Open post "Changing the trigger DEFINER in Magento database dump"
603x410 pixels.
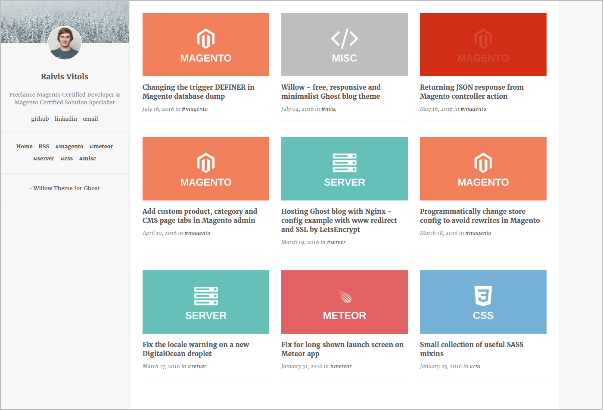(199, 92)
